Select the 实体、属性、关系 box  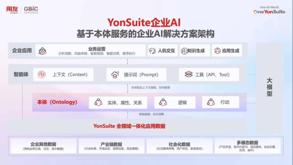pos(118,103)
